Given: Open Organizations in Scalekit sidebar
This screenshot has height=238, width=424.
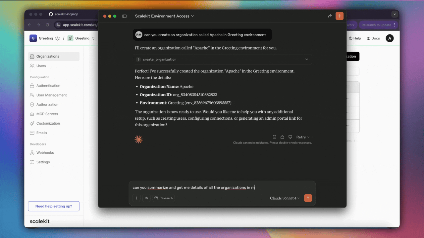Looking at the screenshot, I should tap(54, 56).
